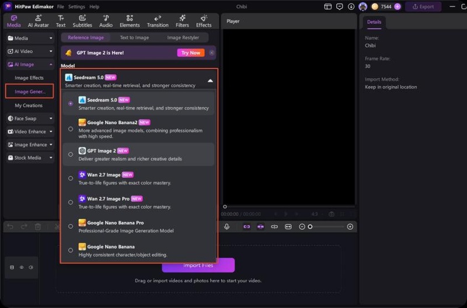Open the feedback message icon
This screenshot has height=308, width=467.
tap(339, 6)
